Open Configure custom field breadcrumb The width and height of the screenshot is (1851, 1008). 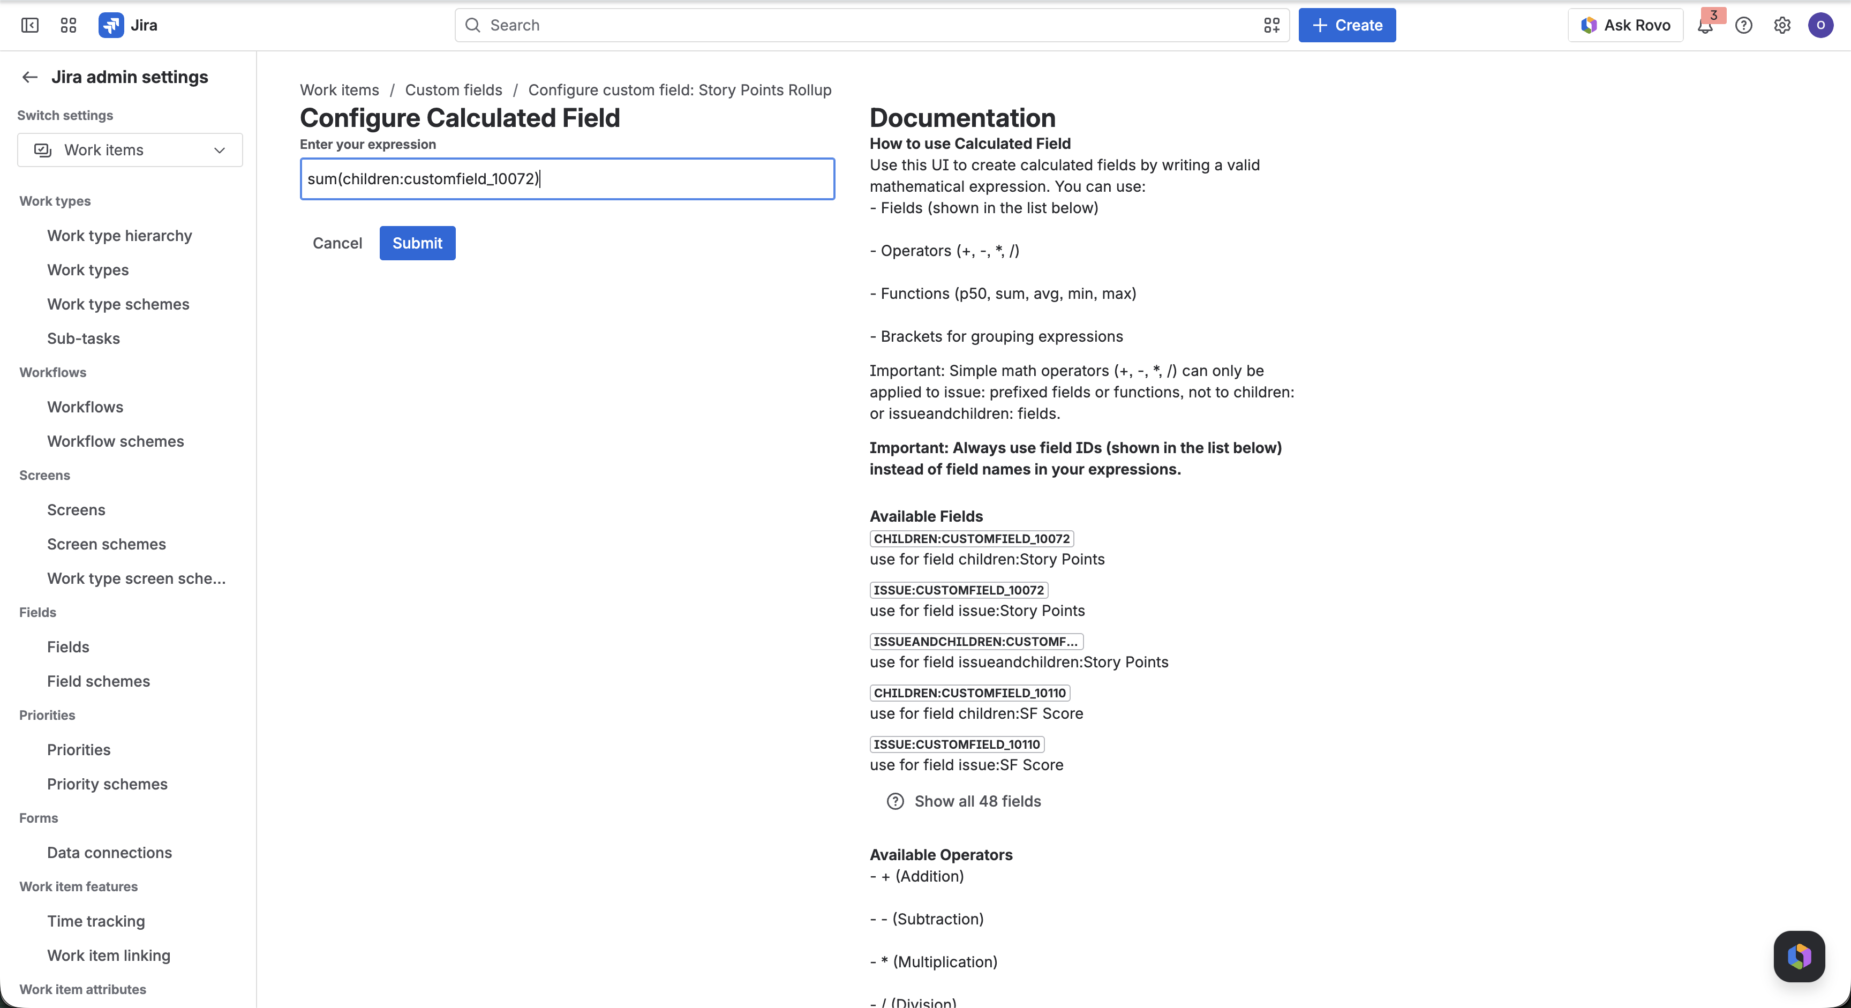[x=680, y=90]
